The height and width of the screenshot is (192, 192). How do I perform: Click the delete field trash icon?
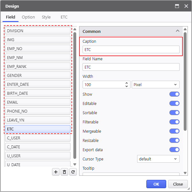point(64,172)
